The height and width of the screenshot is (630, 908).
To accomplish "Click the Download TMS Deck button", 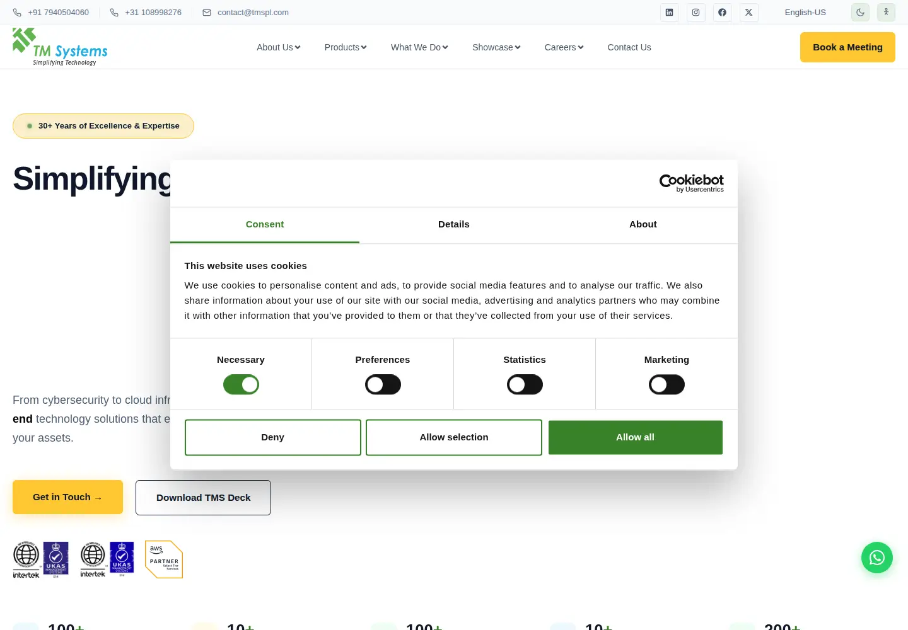I will (203, 498).
